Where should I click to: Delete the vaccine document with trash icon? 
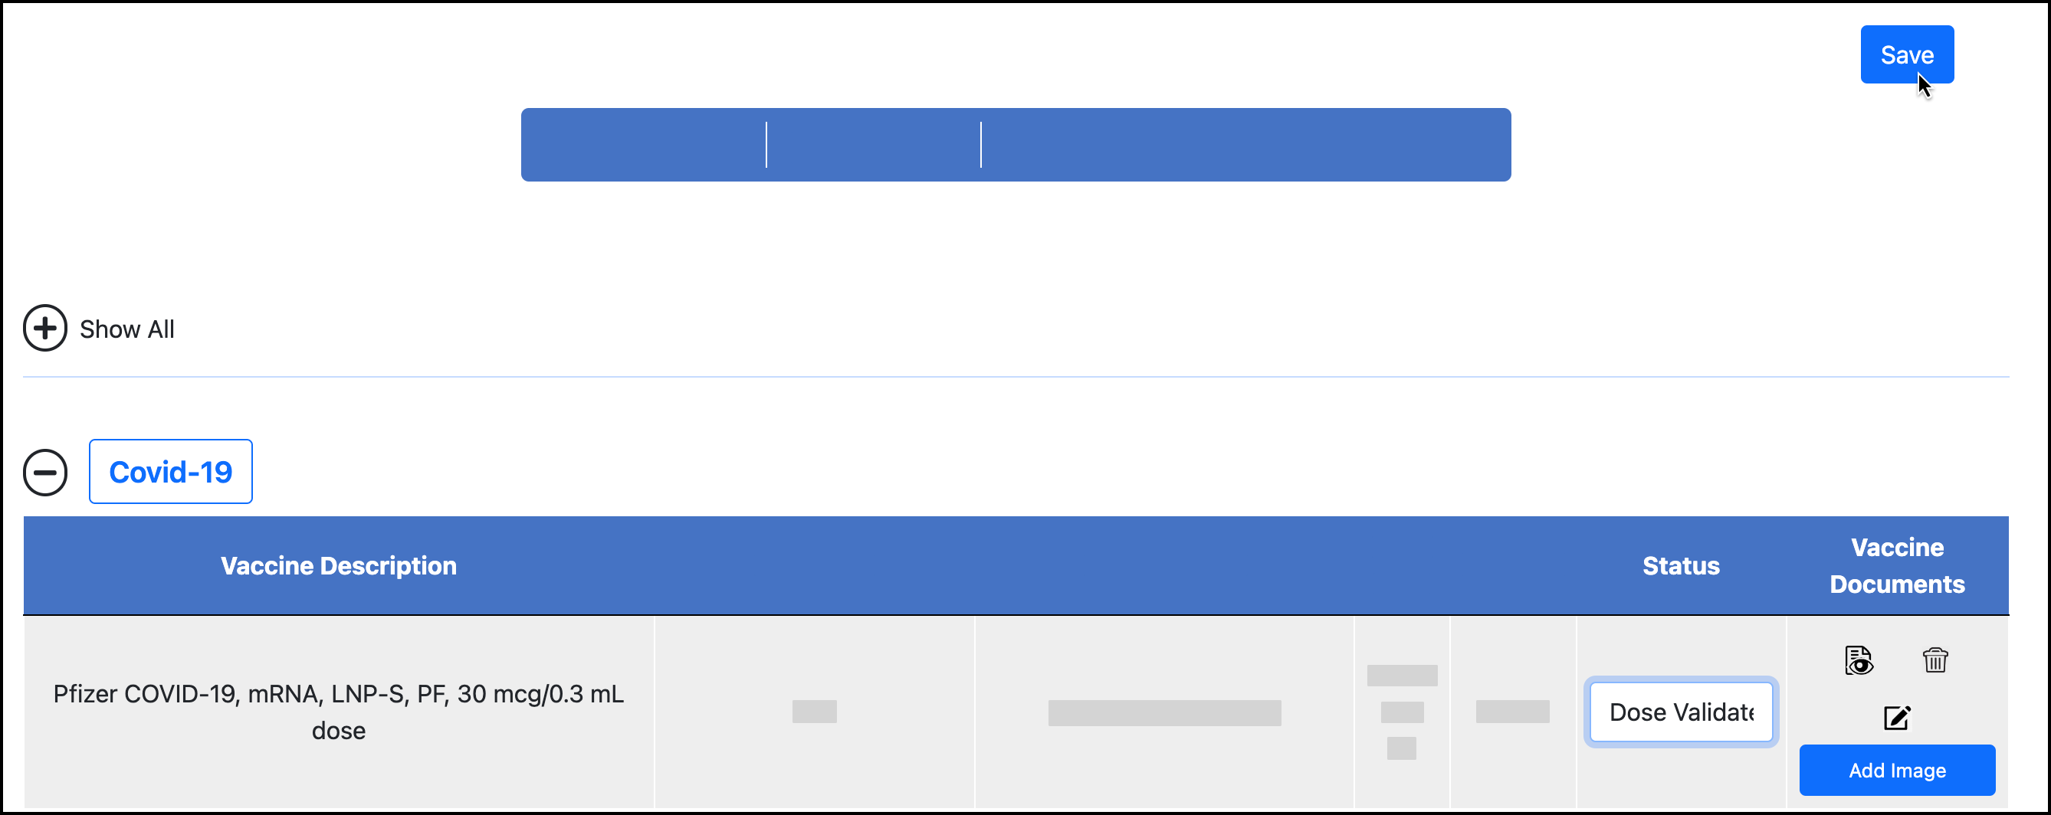(x=1935, y=660)
